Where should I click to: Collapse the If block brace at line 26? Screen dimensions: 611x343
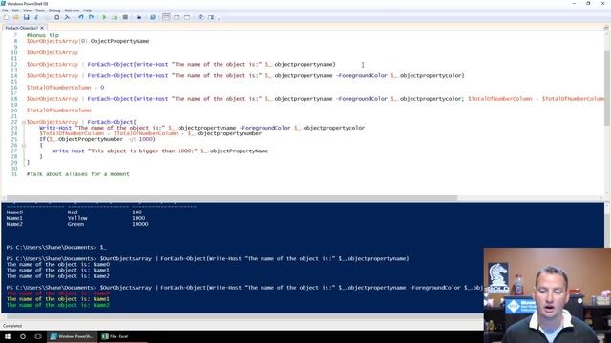pos(23,145)
